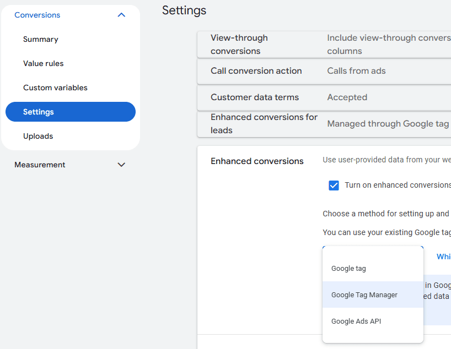Choose Google Tag Manager option
The height and width of the screenshot is (349, 451).
(x=373, y=295)
